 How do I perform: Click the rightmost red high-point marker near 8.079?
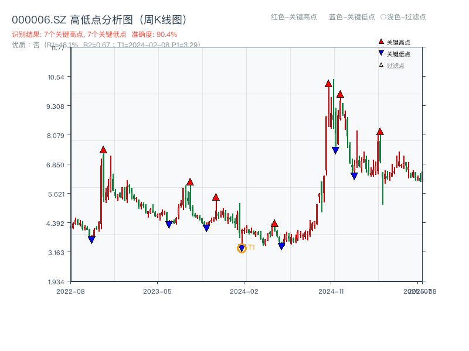[x=380, y=132]
